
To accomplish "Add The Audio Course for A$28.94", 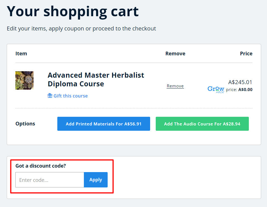I will point(202,124).
